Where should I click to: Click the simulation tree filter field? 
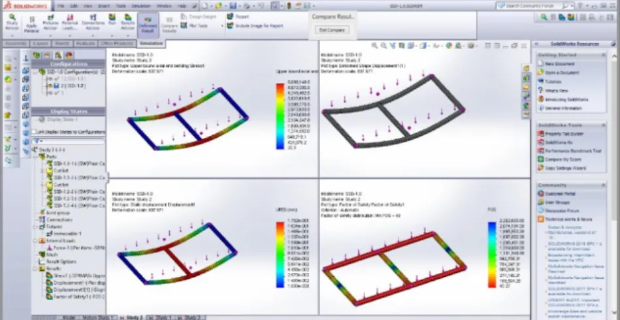tap(69, 141)
